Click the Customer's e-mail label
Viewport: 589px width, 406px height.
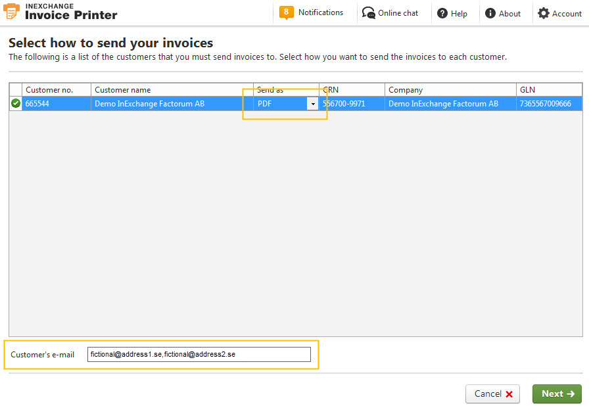tap(43, 355)
